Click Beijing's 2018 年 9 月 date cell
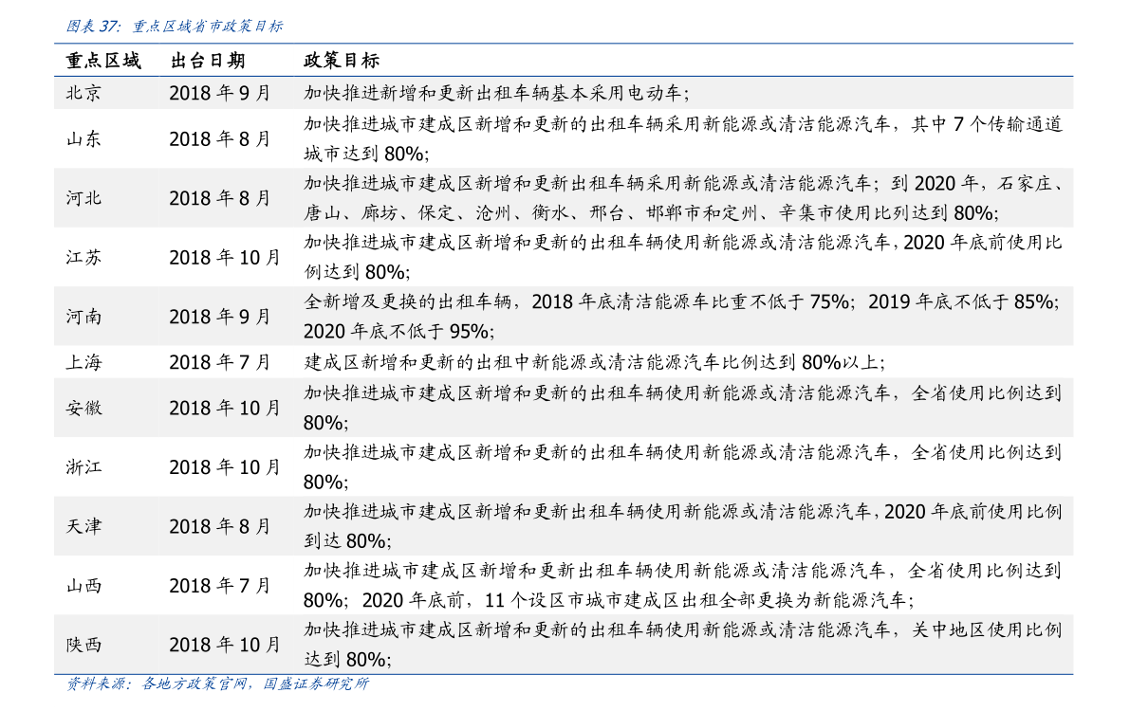The image size is (1130, 711). point(220,93)
